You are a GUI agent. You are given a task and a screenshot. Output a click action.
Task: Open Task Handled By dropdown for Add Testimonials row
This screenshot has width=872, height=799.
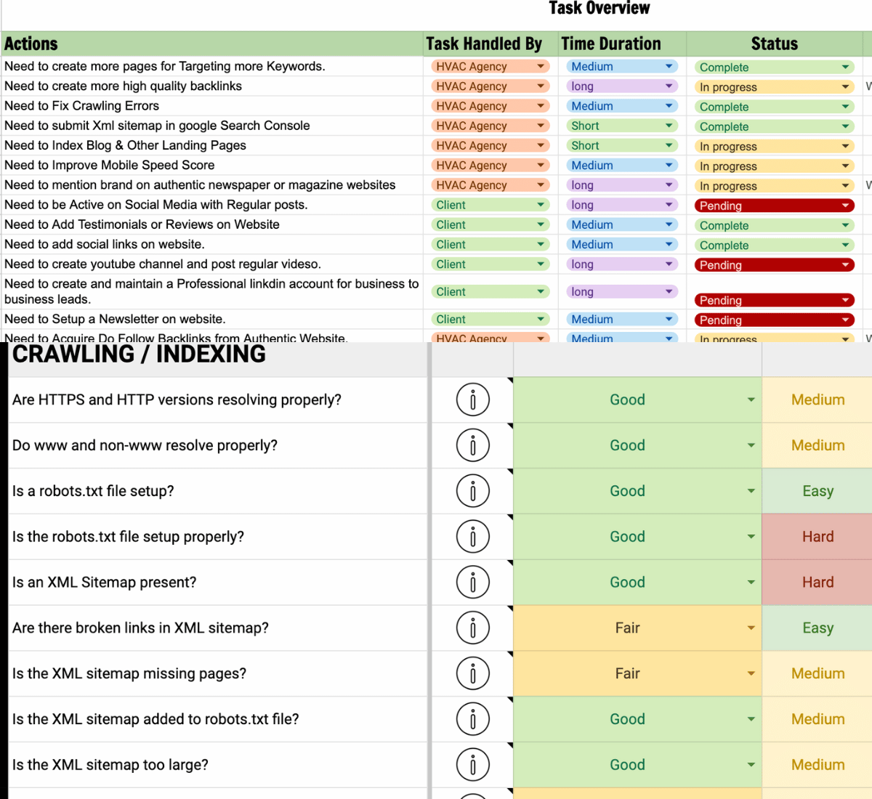(x=541, y=225)
